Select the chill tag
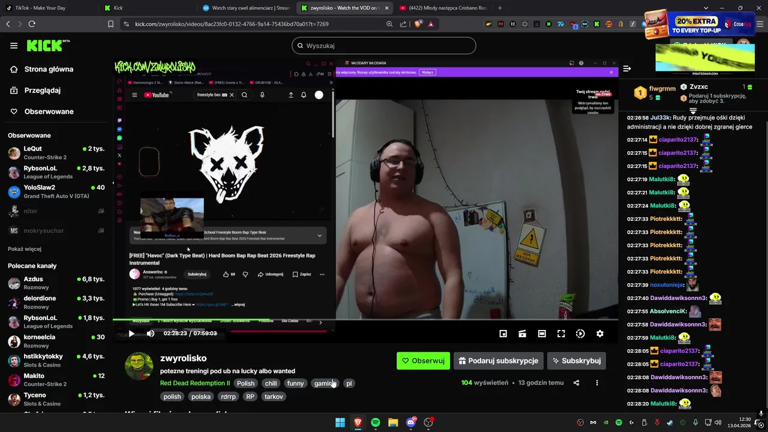The height and width of the screenshot is (432, 768). coord(271,383)
